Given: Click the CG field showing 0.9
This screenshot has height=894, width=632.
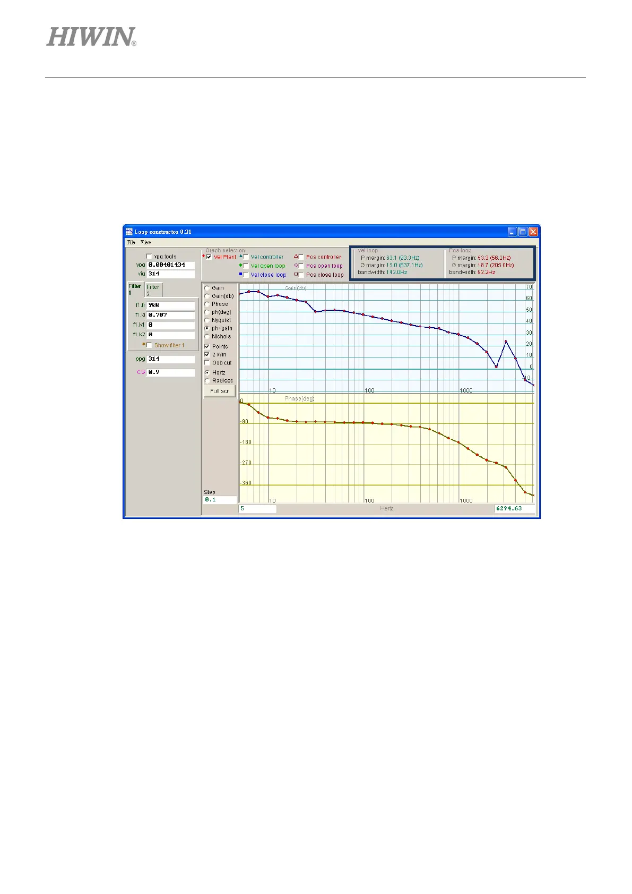Looking at the screenshot, I should [x=170, y=372].
